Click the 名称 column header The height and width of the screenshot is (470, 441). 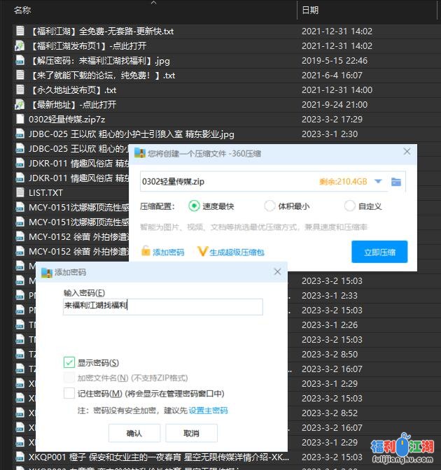click(22, 10)
